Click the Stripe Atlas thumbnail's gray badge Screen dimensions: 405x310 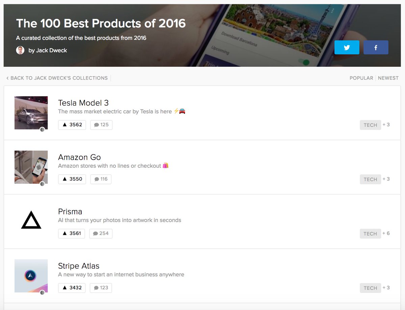42,292
